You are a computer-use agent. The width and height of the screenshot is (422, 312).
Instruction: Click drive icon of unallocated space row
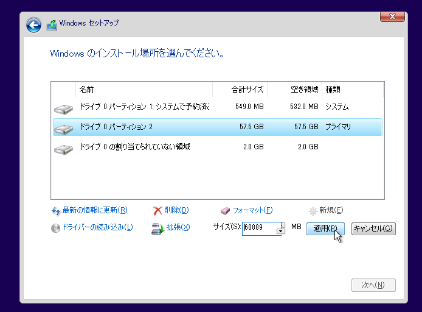[63, 149]
